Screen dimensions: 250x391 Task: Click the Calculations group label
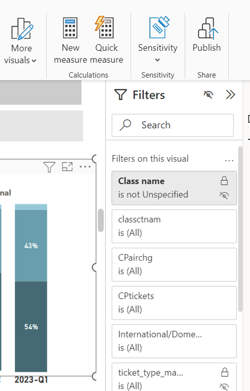[x=88, y=75]
